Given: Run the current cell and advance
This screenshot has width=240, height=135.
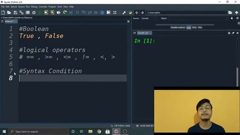Looking at the screenshot, I should [52, 12].
